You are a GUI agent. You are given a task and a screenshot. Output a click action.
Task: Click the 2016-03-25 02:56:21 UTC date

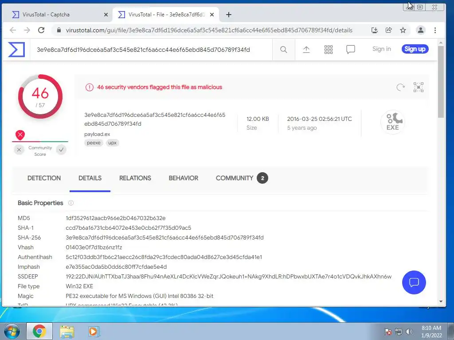click(319, 119)
